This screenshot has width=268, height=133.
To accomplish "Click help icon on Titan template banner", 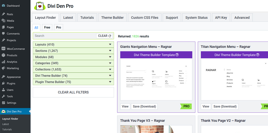I will [x=258, y=55].
